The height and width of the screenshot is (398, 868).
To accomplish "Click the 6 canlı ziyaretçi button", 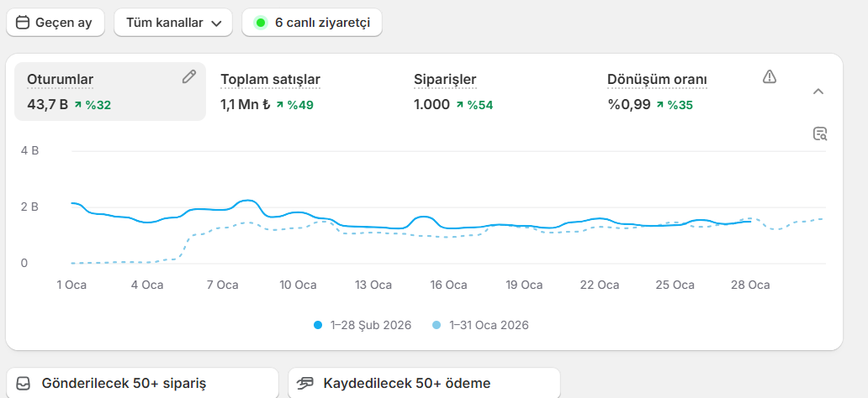I will (x=312, y=23).
